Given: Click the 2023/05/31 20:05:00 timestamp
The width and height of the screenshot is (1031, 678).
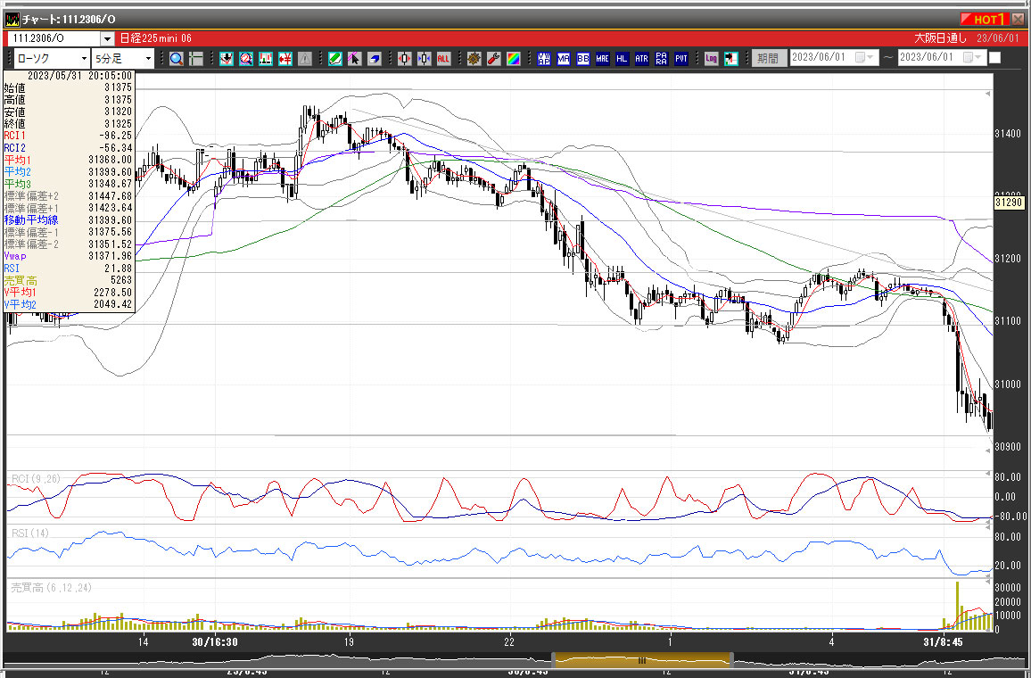Looking at the screenshot, I should click(x=80, y=76).
